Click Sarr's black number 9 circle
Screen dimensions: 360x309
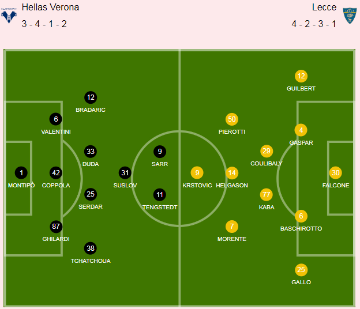click(160, 152)
